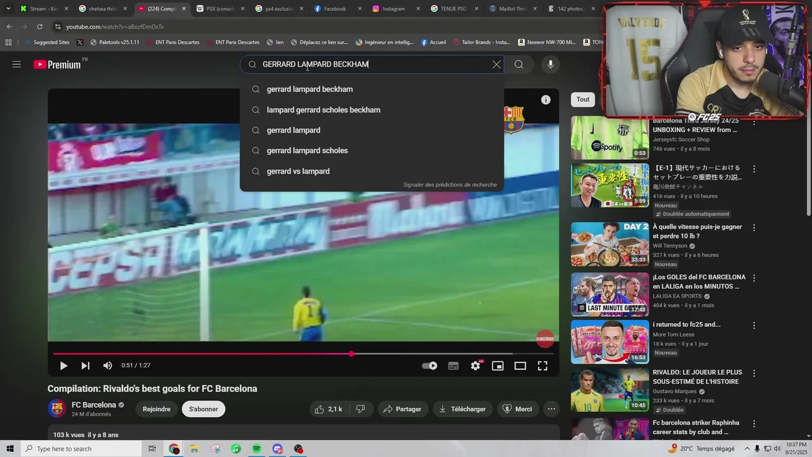Seek on the red video progress bar
The height and width of the screenshot is (457, 812).
(x=303, y=354)
